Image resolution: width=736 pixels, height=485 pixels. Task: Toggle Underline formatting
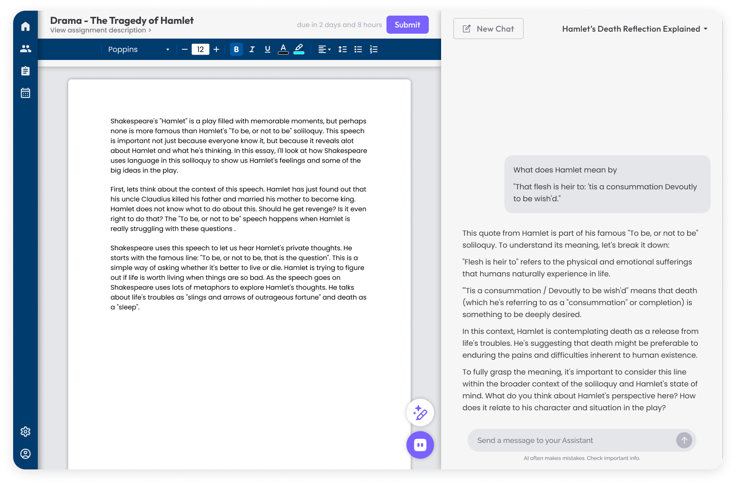tap(267, 50)
